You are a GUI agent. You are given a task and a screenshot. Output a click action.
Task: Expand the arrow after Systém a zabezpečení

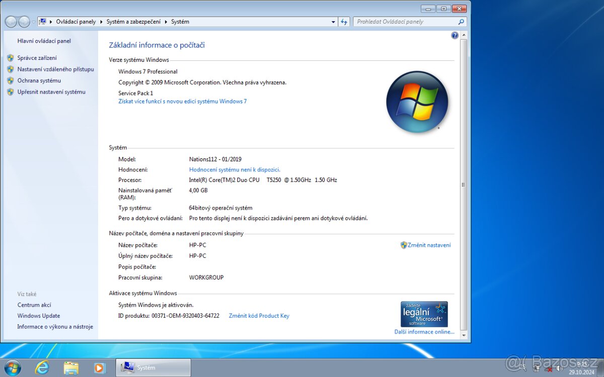pyautogui.click(x=166, y=22)
